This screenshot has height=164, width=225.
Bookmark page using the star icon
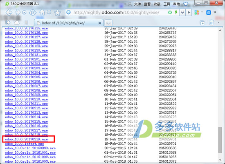[57, 13]
